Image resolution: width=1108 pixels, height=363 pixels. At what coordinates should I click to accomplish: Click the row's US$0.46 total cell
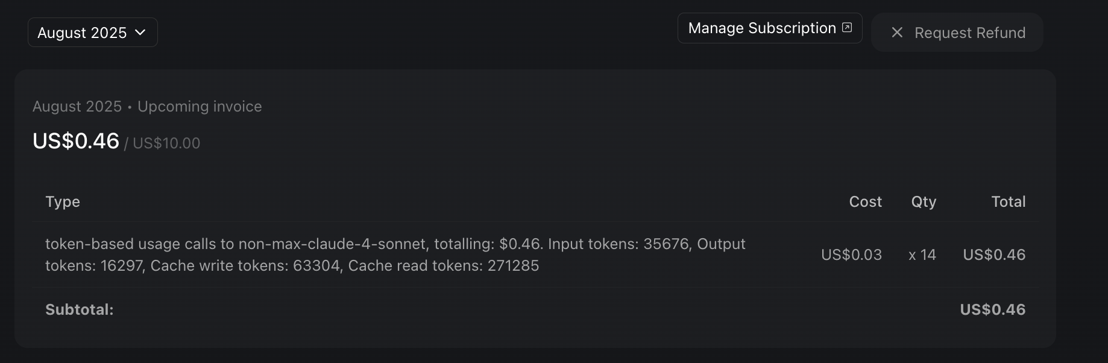pos(993,255)
